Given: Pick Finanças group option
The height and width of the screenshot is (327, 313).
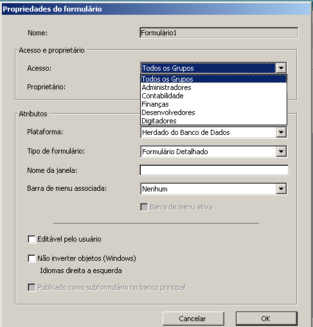Looking at the screenshot, I should click(213, 104).
